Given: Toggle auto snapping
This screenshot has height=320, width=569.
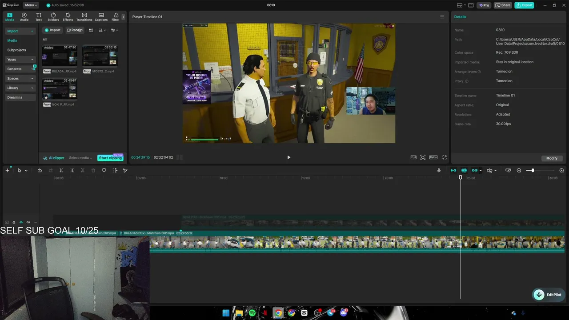Looking at the screenshot, I should [x=464, y=170].
